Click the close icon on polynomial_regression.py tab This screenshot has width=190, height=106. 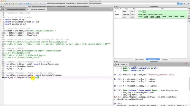click(27, 9)
